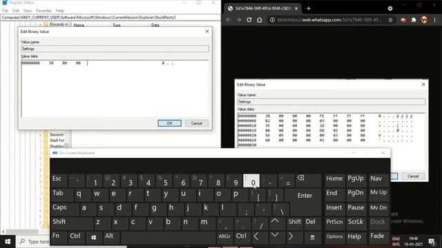Open the Chrome profile avatar
The width and height of the screenshot is (442, 248).
(424, 20)
